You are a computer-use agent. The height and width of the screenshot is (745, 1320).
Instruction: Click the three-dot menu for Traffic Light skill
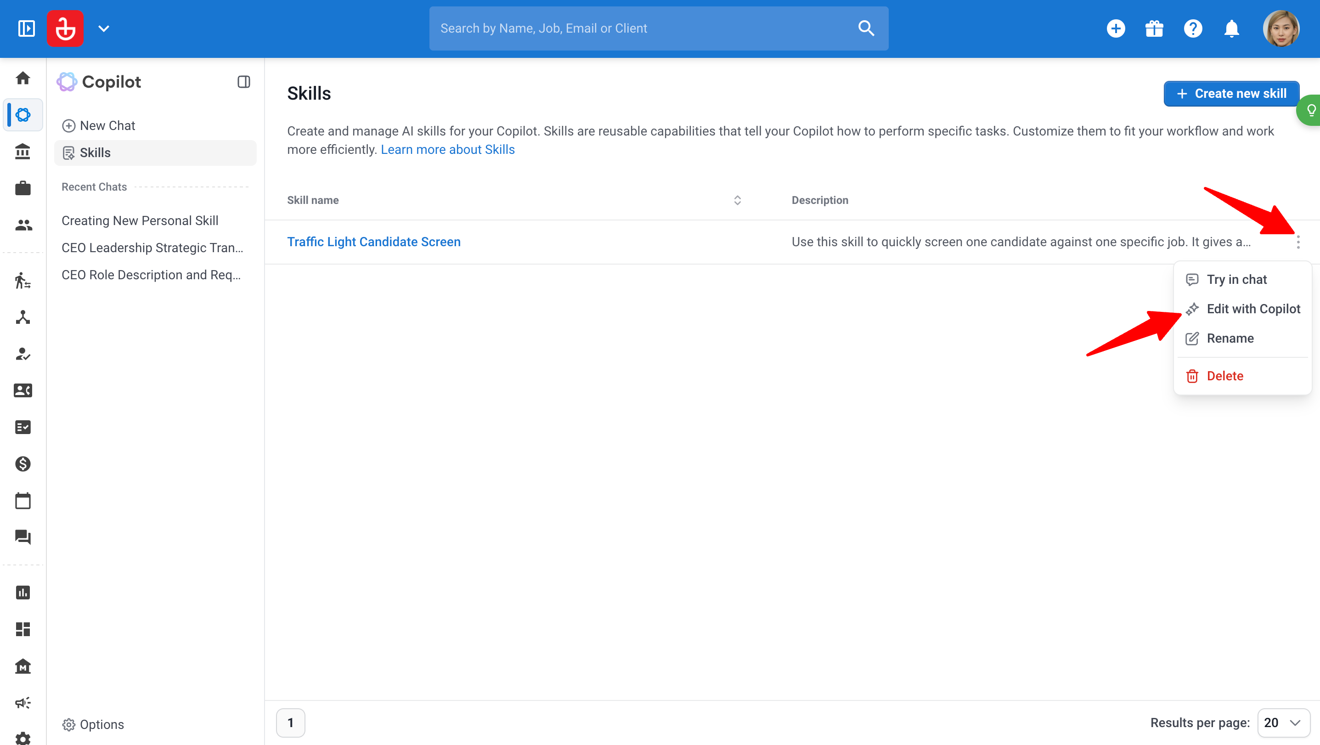(1298, 242)
